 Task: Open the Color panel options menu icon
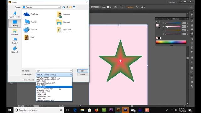point(187,19)
